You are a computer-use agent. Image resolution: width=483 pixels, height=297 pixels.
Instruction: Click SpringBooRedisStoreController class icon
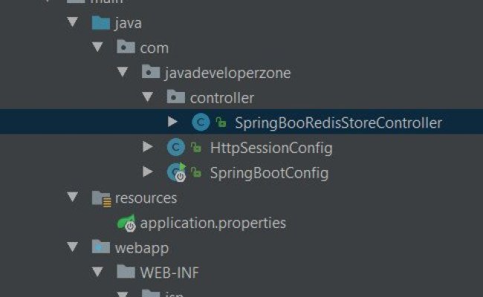pyautogui.click(x=201, y=123)
